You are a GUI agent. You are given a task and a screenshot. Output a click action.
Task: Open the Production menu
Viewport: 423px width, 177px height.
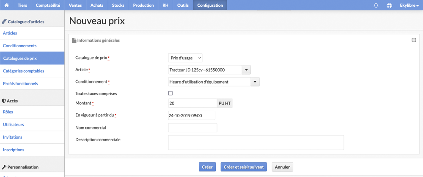(x=143, y=5)
